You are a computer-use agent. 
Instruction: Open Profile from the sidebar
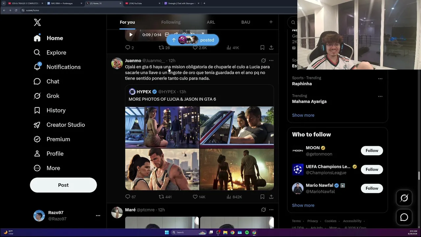pos(49,154)
